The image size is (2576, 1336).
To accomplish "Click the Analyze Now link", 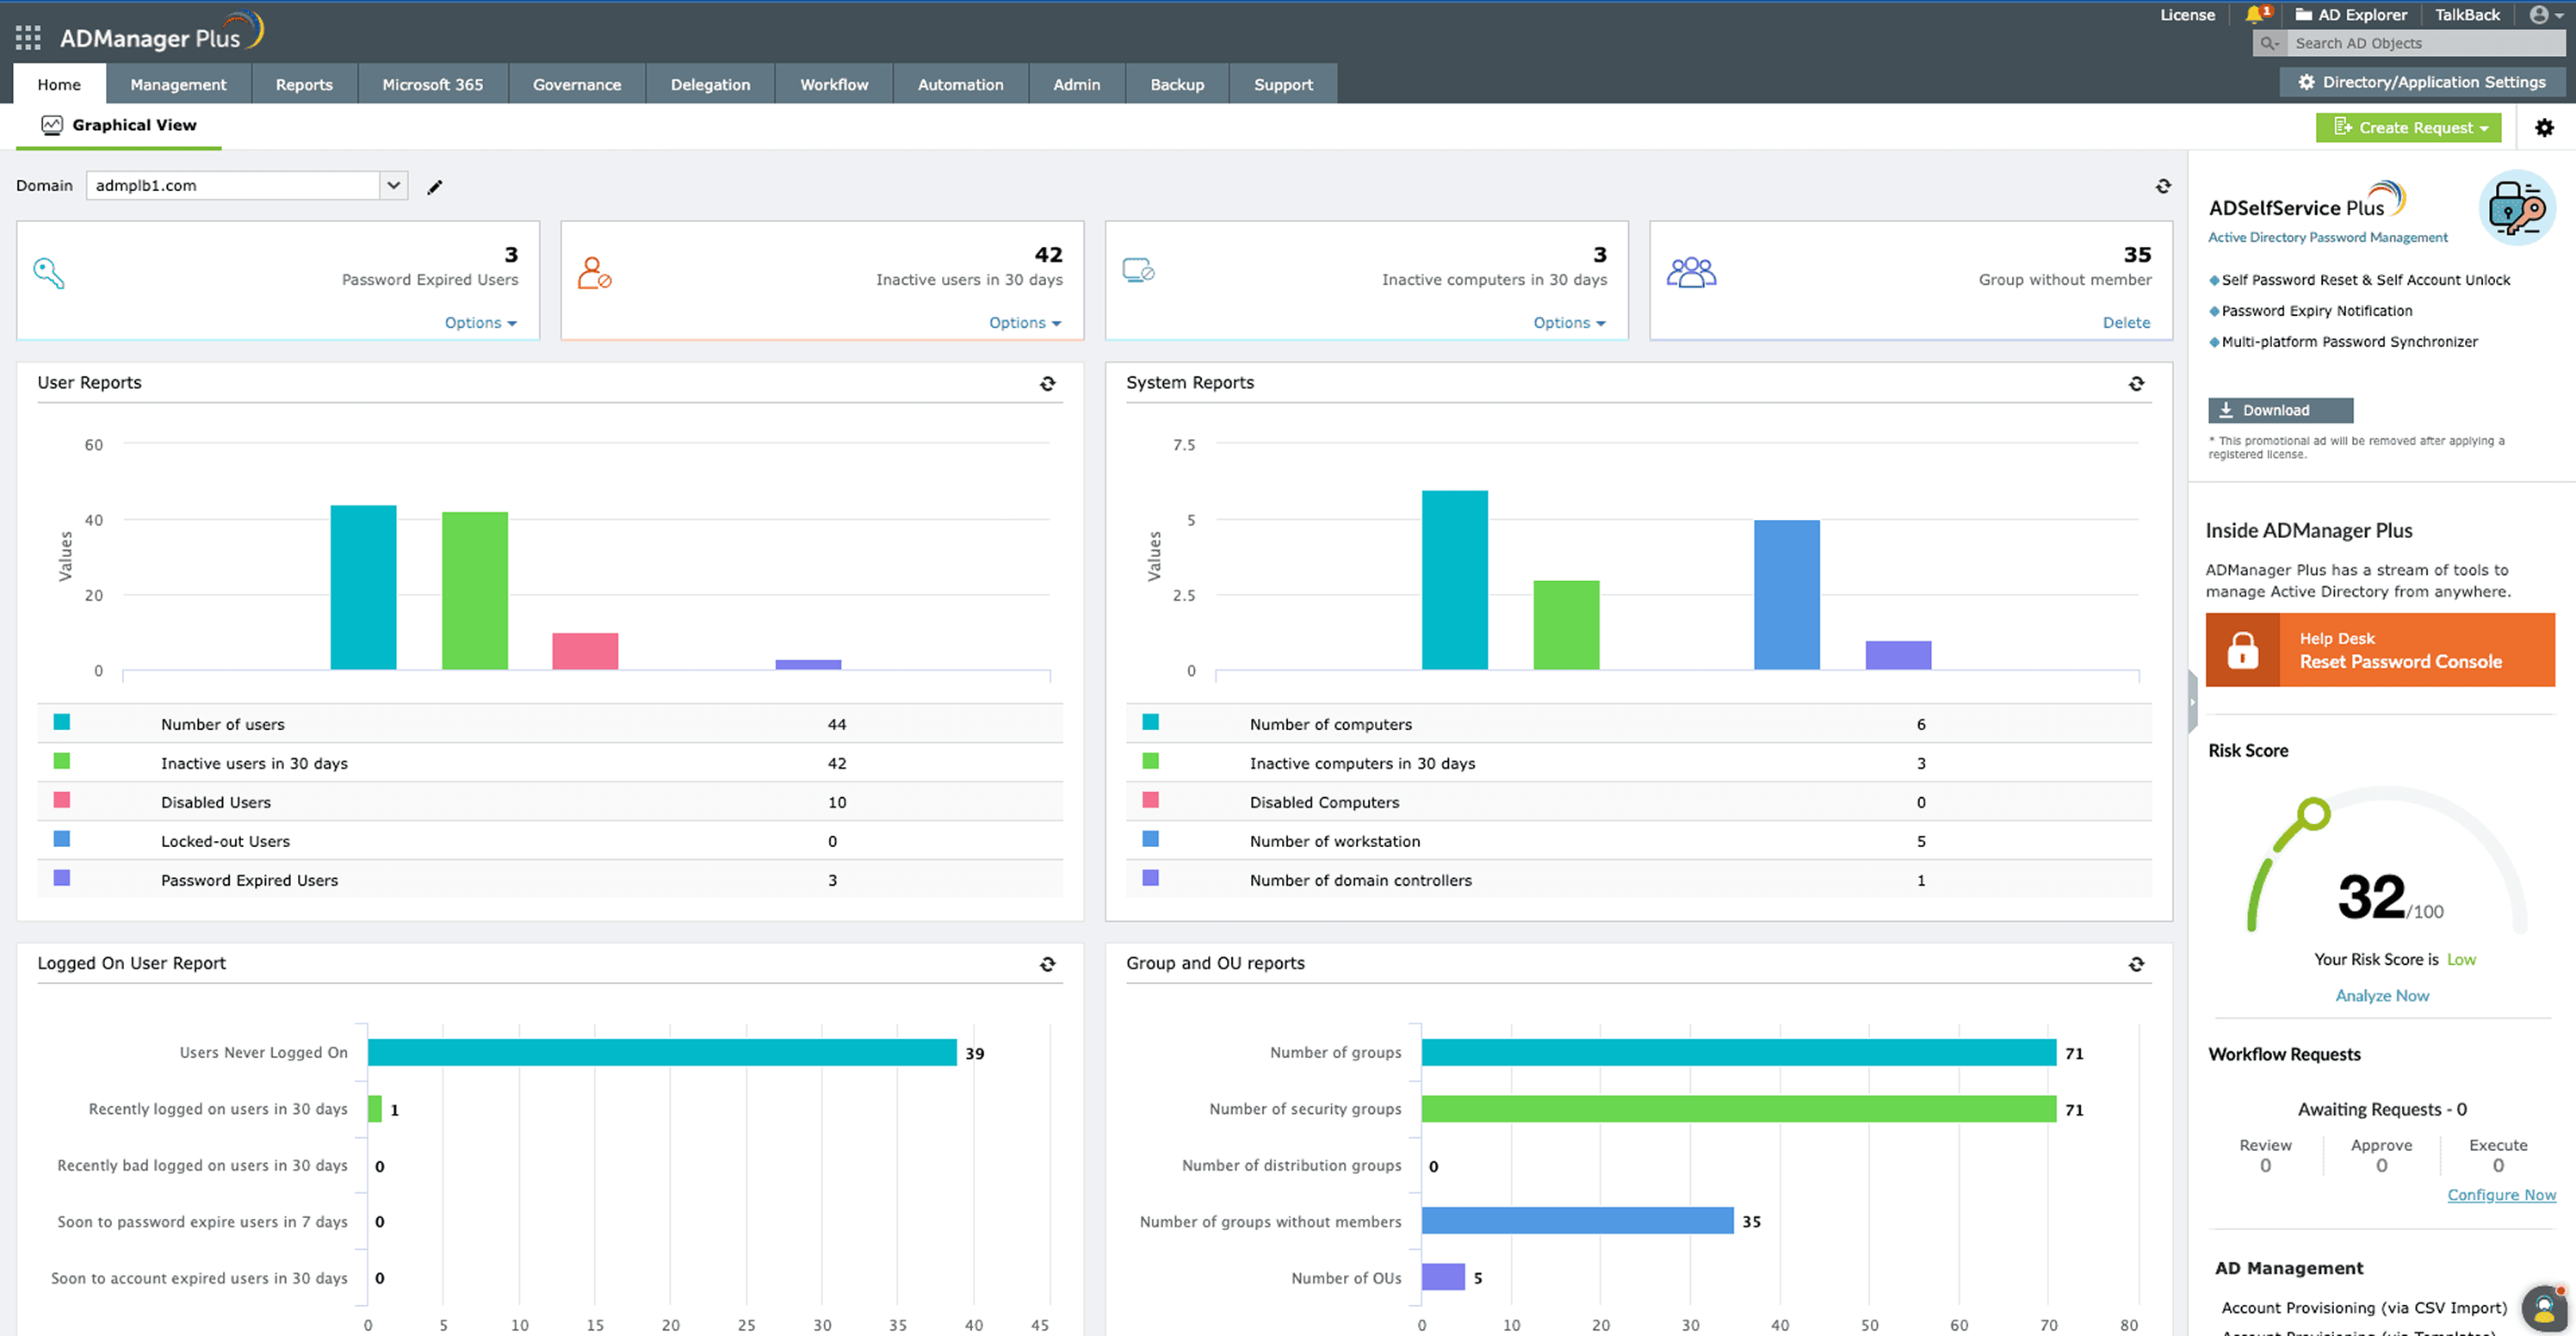I will [x=2382, y=995].
